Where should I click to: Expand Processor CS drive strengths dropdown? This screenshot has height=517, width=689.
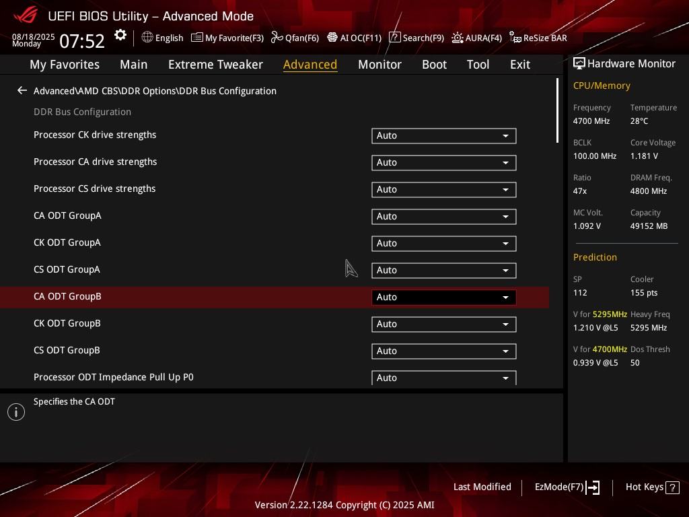coord(443,189)
